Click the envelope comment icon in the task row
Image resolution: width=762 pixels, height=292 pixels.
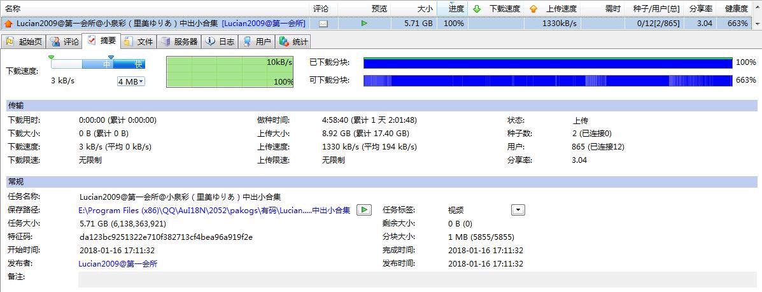pos(323,24)
